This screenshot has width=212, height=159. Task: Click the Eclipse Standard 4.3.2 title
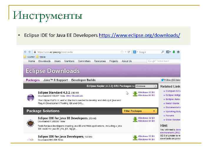54,93
